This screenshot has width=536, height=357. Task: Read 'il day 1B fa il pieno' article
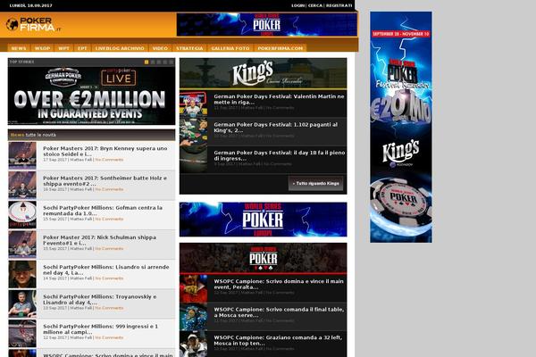tap(280, 155)
